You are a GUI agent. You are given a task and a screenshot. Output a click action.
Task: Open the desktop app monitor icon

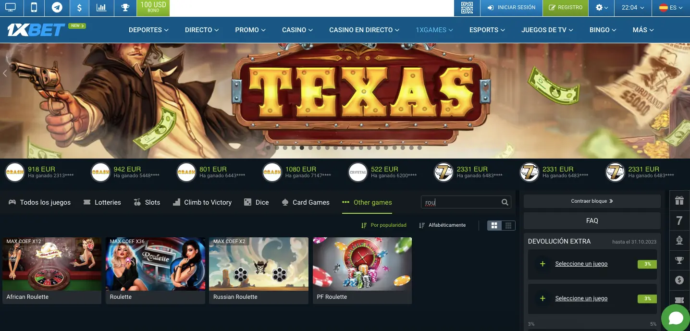[11, 8]
